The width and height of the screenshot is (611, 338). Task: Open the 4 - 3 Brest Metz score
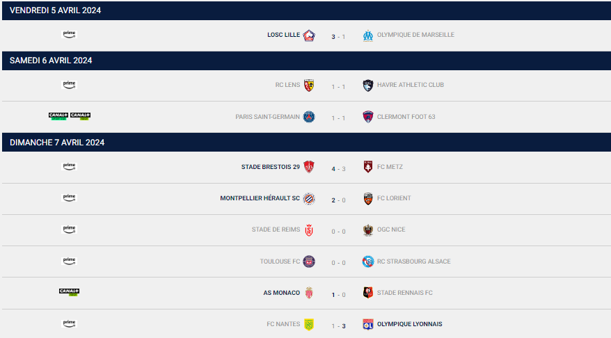(x=338, y=168)
